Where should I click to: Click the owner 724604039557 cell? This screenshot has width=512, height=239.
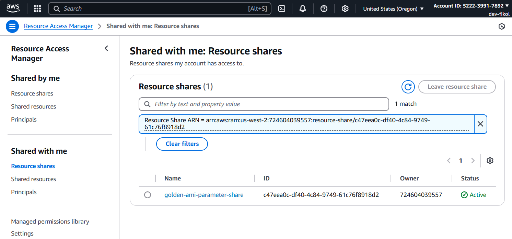click(x=421, y=195)
